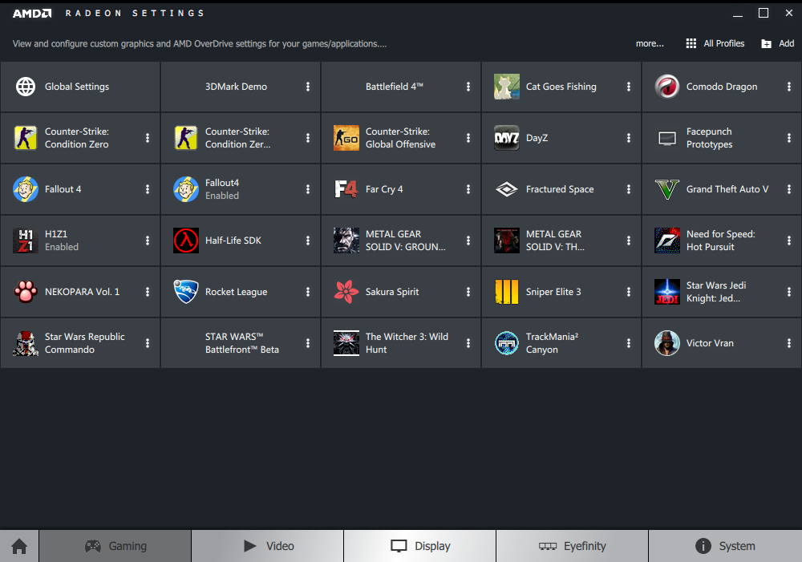The height and width of the screenshot is (562, 802).
Task: Open STAR WARS Battlefront Beta profile
Action: tap(242, 343)
